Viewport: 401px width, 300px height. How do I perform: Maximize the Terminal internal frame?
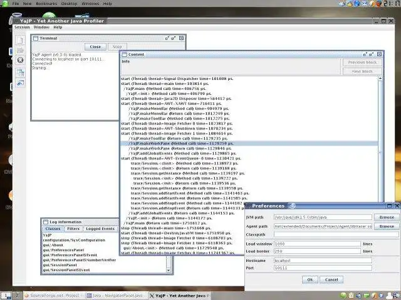(174, 38)
